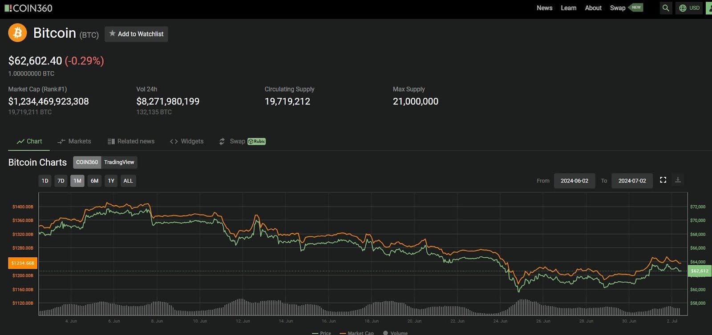Viewport: 712px width, 335px height.
Task: Set chart range to 1Y
Action: 111,181
